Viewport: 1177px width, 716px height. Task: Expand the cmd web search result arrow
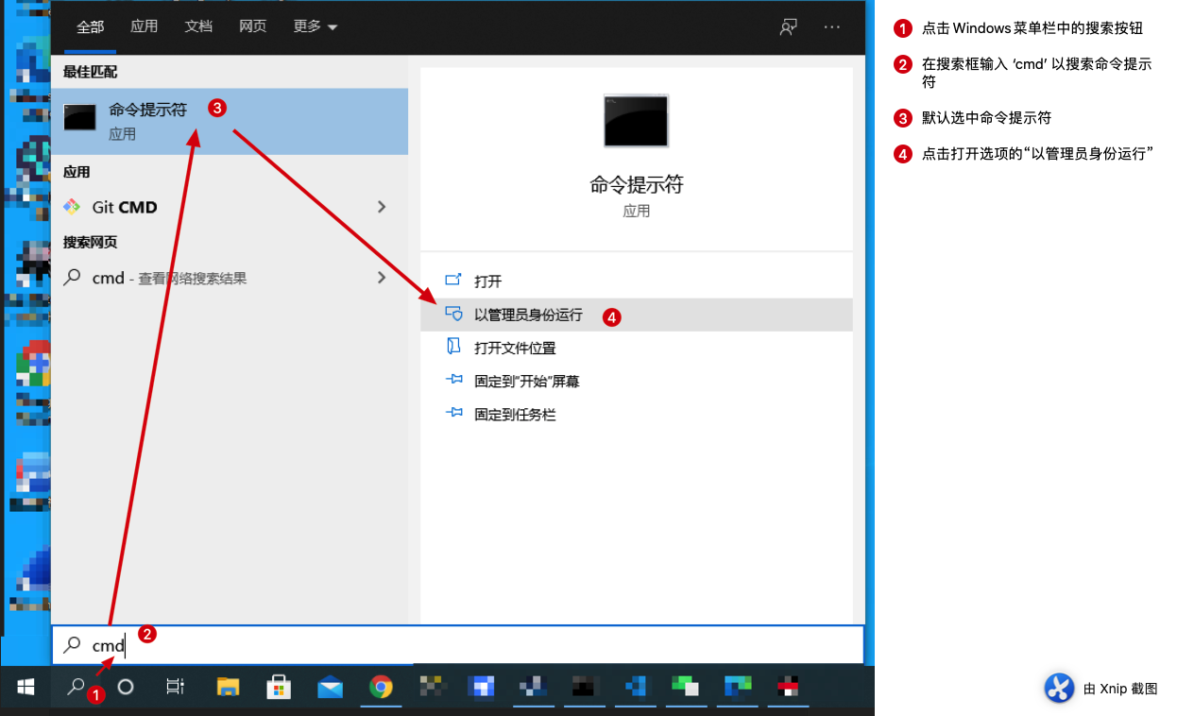click(382, 278)
